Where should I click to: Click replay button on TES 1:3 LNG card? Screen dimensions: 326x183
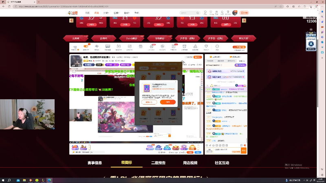coord(192,24)
